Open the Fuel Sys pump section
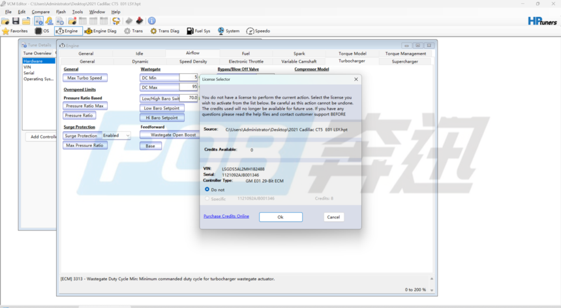This screenshot has height=308, width=561. (x=198, y=31)
